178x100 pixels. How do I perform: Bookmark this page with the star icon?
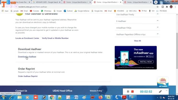click(x=157, y=7)
